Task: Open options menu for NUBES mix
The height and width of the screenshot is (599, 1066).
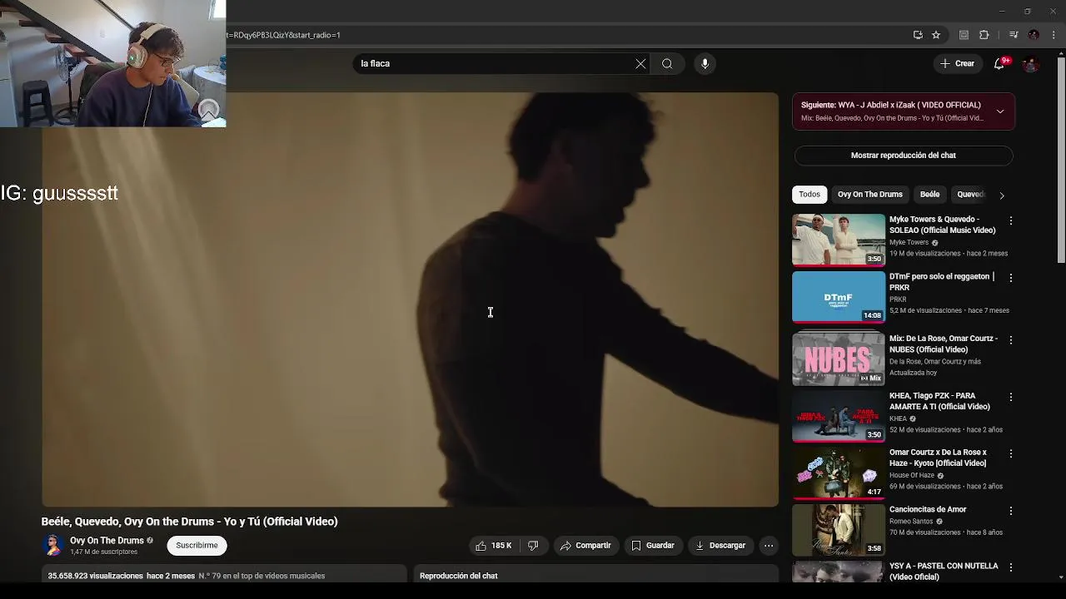Action: (1011, 340)
